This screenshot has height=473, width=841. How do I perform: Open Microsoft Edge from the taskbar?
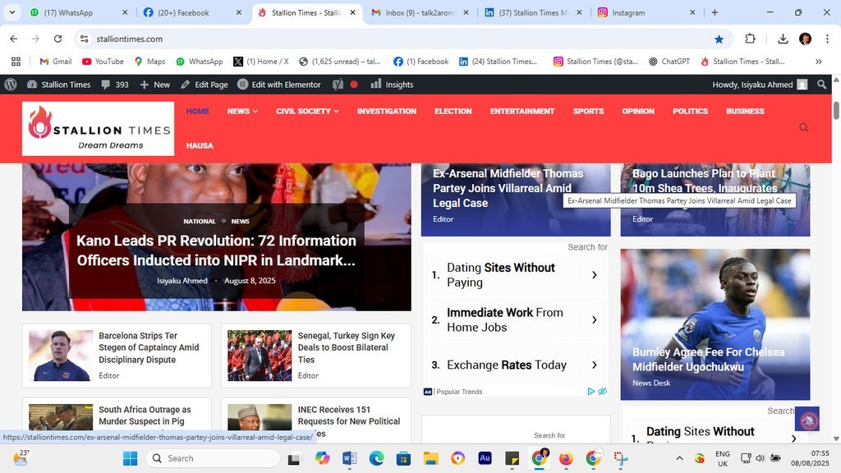(376, 458)
